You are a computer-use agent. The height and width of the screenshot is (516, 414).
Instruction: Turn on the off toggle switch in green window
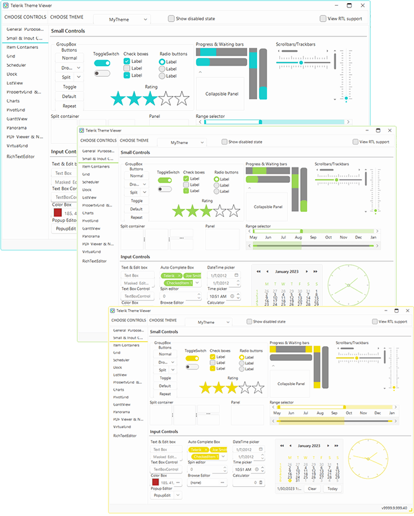coord(165,189)
